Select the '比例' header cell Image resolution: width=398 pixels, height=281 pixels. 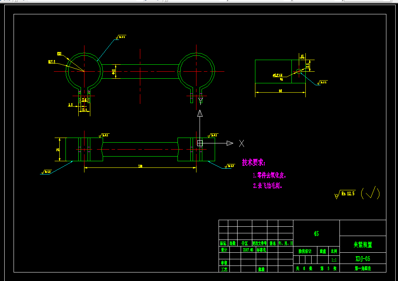pyautogui.click(x=334, y=251)
